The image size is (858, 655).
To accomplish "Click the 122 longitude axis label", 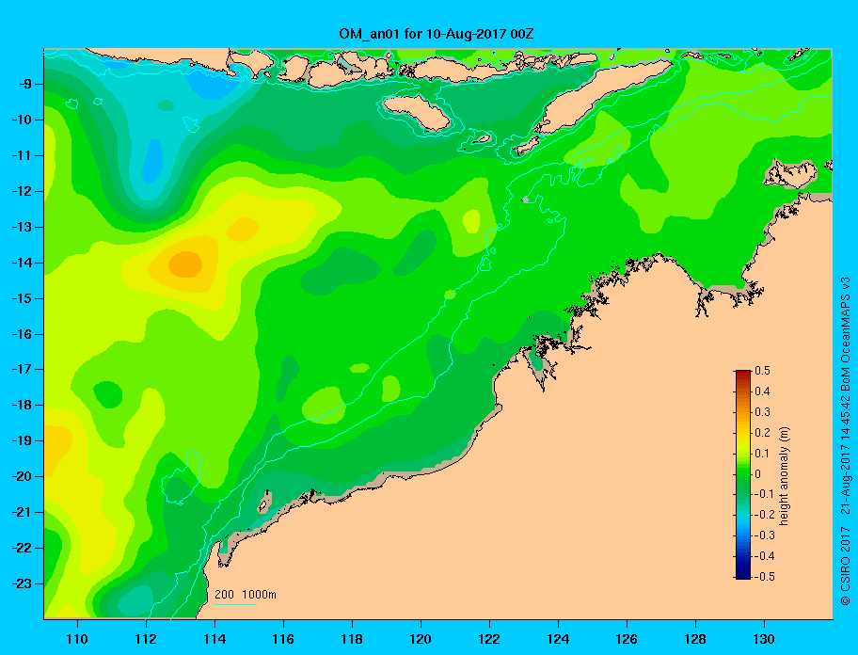I will (x=489, y=639).
